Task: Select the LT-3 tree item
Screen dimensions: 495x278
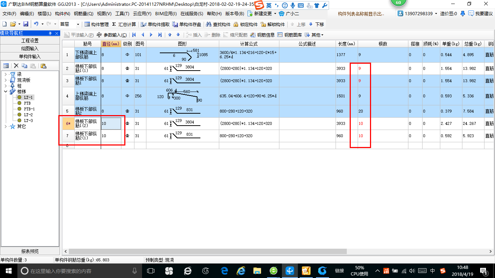Action: 28,121
